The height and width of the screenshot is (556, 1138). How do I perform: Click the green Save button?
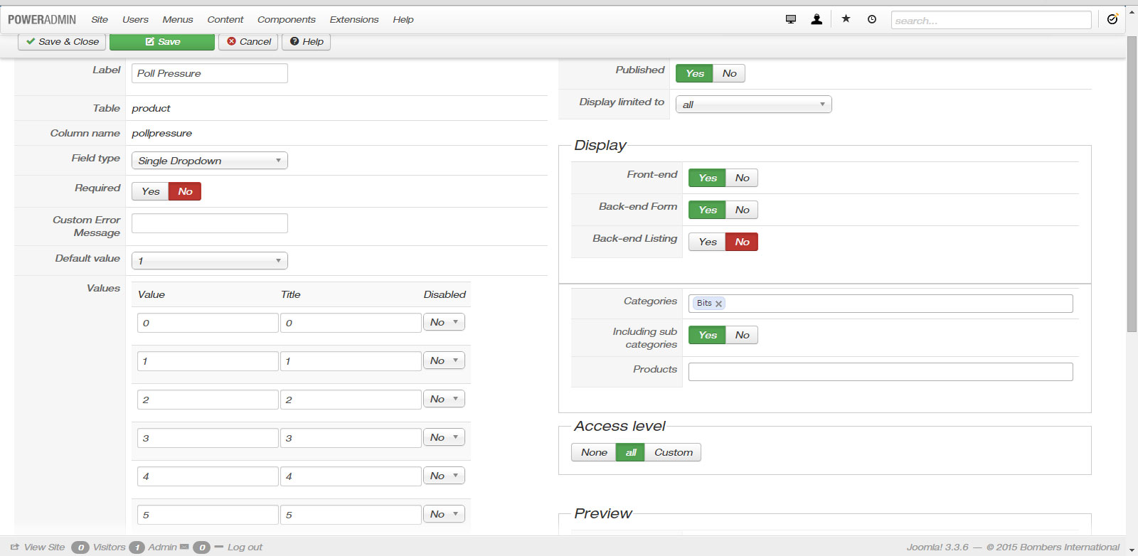pos(162,41)
